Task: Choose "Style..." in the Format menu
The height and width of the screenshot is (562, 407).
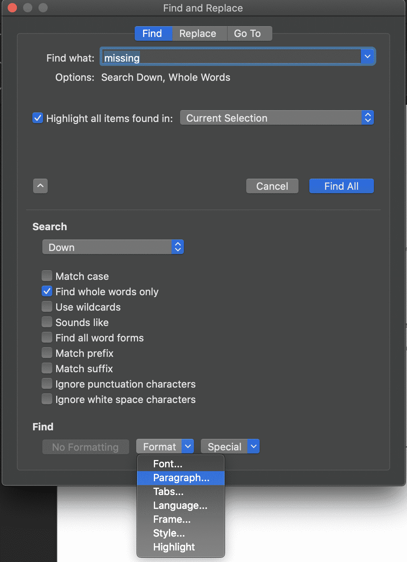Action: 169,533
